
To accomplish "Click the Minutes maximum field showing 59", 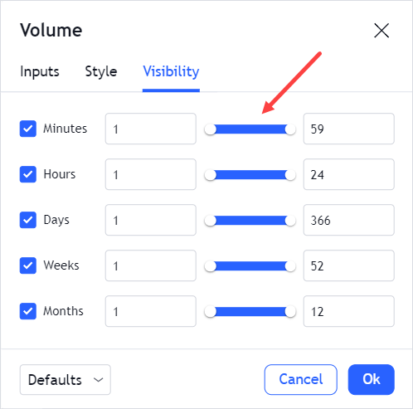I will pos(349,129).
